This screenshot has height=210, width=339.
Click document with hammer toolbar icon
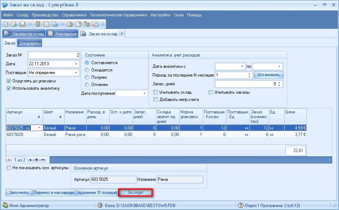click(x=79, y=24)
